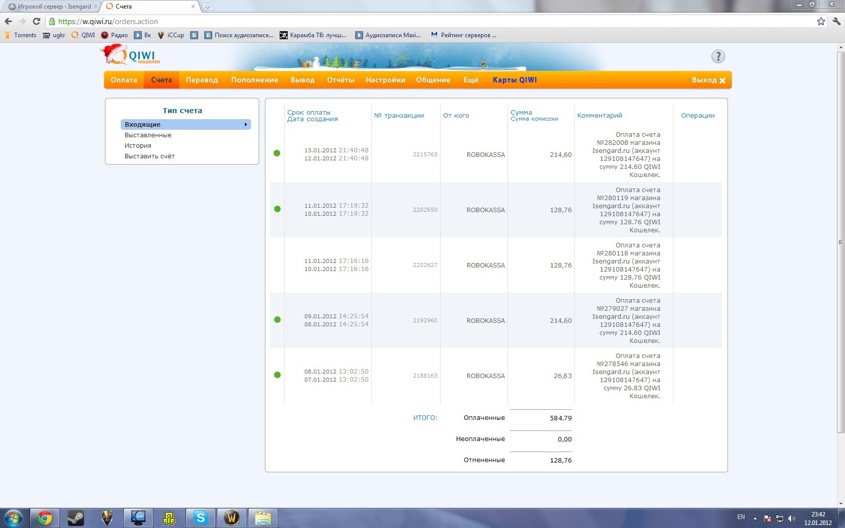This screenshot has width=845, height=528.
Task: Click green status dot of transaction 2188163
Action: [x=277, y=375]
